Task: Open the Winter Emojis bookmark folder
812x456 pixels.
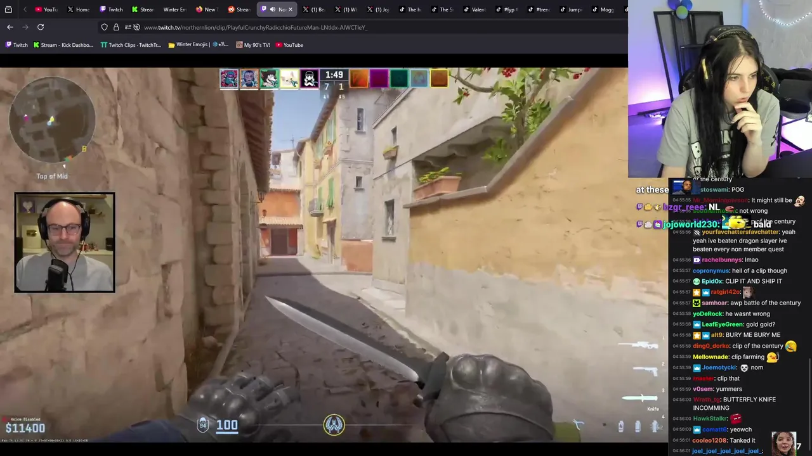Action: click(198, 45)
